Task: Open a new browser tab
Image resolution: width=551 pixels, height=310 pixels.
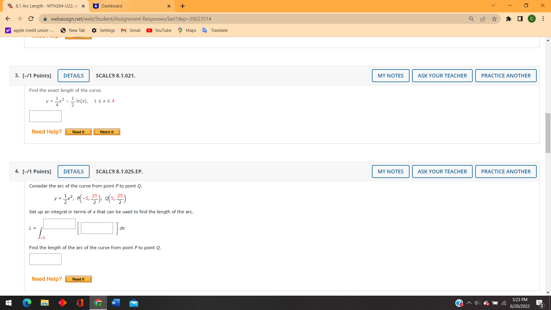Action: click(x=183, y=6)
